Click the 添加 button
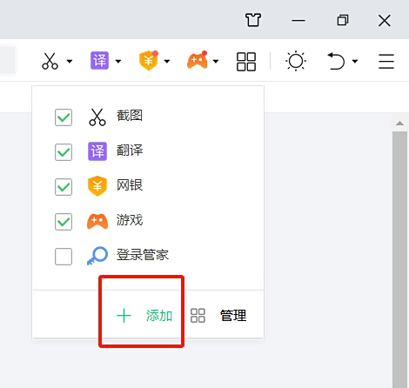 pos(159,316)
